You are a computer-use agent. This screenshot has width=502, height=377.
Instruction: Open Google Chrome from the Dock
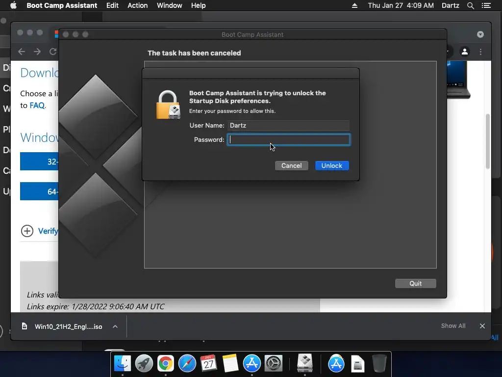click(x=166, y=364)
